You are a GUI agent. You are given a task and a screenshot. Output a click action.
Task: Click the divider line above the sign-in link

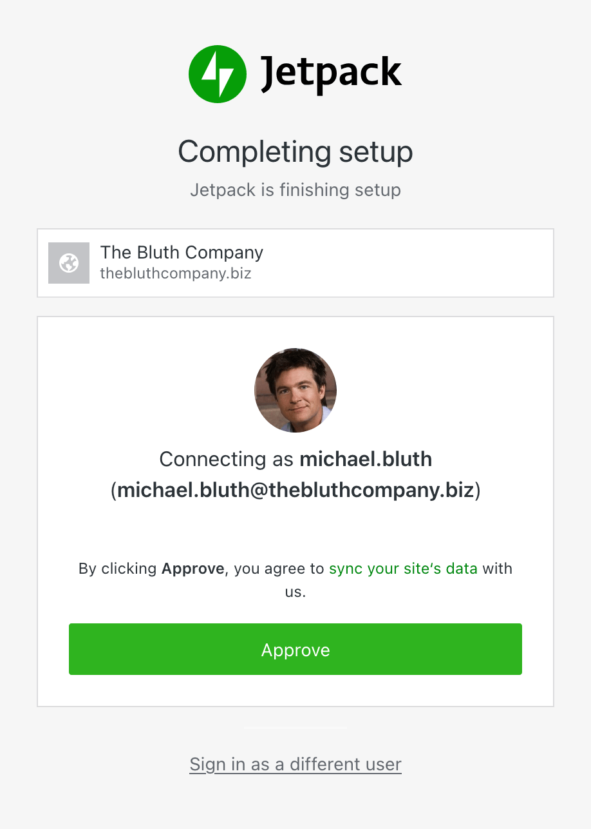[295, 727]
